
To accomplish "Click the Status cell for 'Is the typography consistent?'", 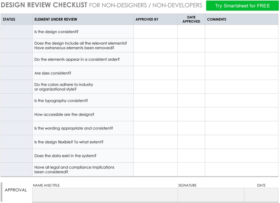I will click(x=16, y=101).
